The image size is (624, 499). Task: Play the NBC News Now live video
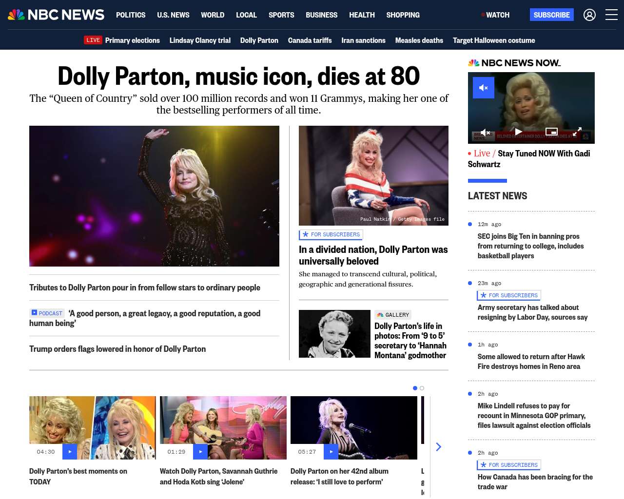(x=518, y=132)
